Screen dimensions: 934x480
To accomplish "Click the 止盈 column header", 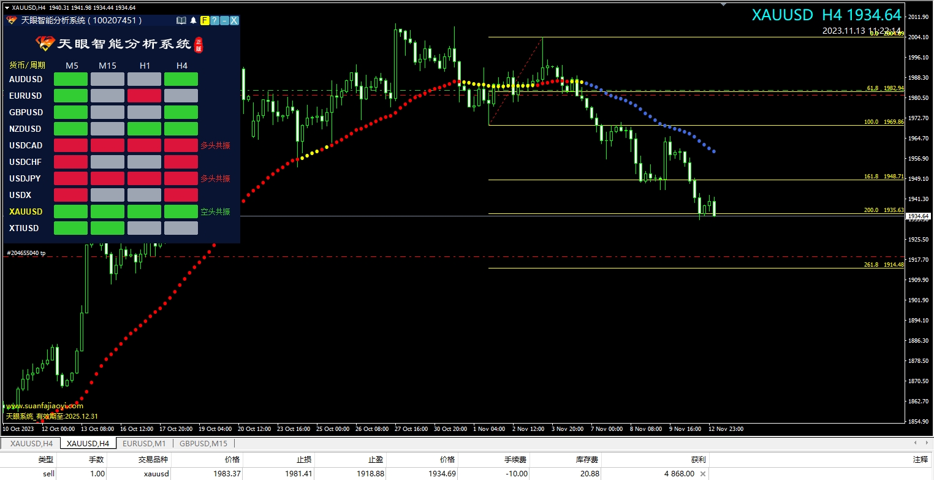I will click(x=376, y=460).
